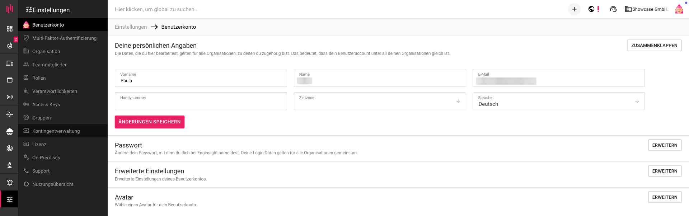Click the plus button in top bar
This screenshot has height=216, width=689.
[574, 9]
